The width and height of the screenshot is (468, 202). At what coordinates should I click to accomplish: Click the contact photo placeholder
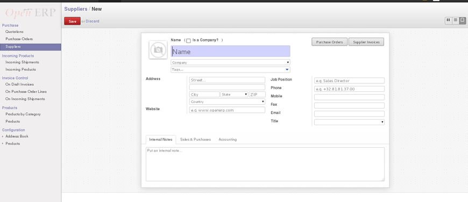(x=158, y=50)
